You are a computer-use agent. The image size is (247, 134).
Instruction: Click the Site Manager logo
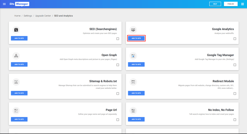[x=19, y=4]
